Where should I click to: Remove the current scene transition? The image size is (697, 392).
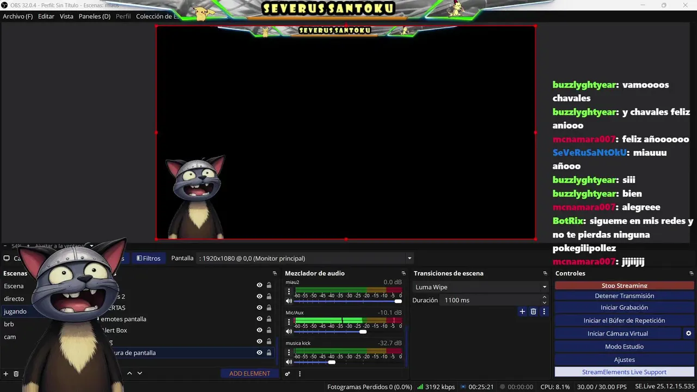[x=533, y=311]
